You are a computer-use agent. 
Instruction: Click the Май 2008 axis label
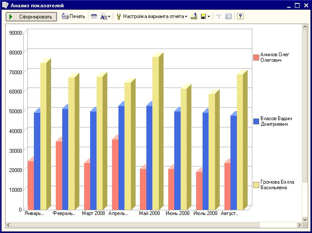(x=149, y=213)
